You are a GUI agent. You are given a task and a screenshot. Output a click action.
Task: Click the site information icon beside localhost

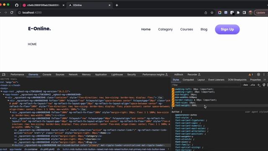click(x=19, y=13)
